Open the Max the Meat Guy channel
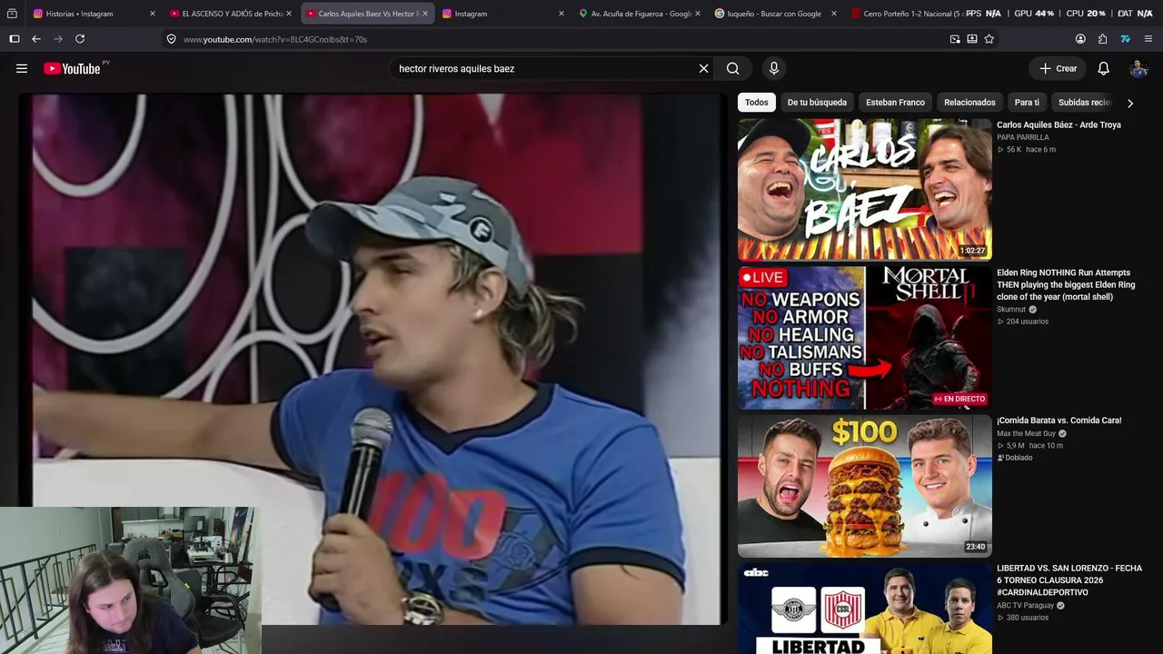The image size is (1163, 654). 1027,433
